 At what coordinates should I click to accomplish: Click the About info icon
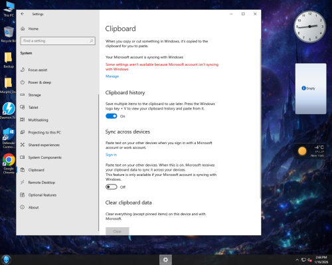(23, 207)
